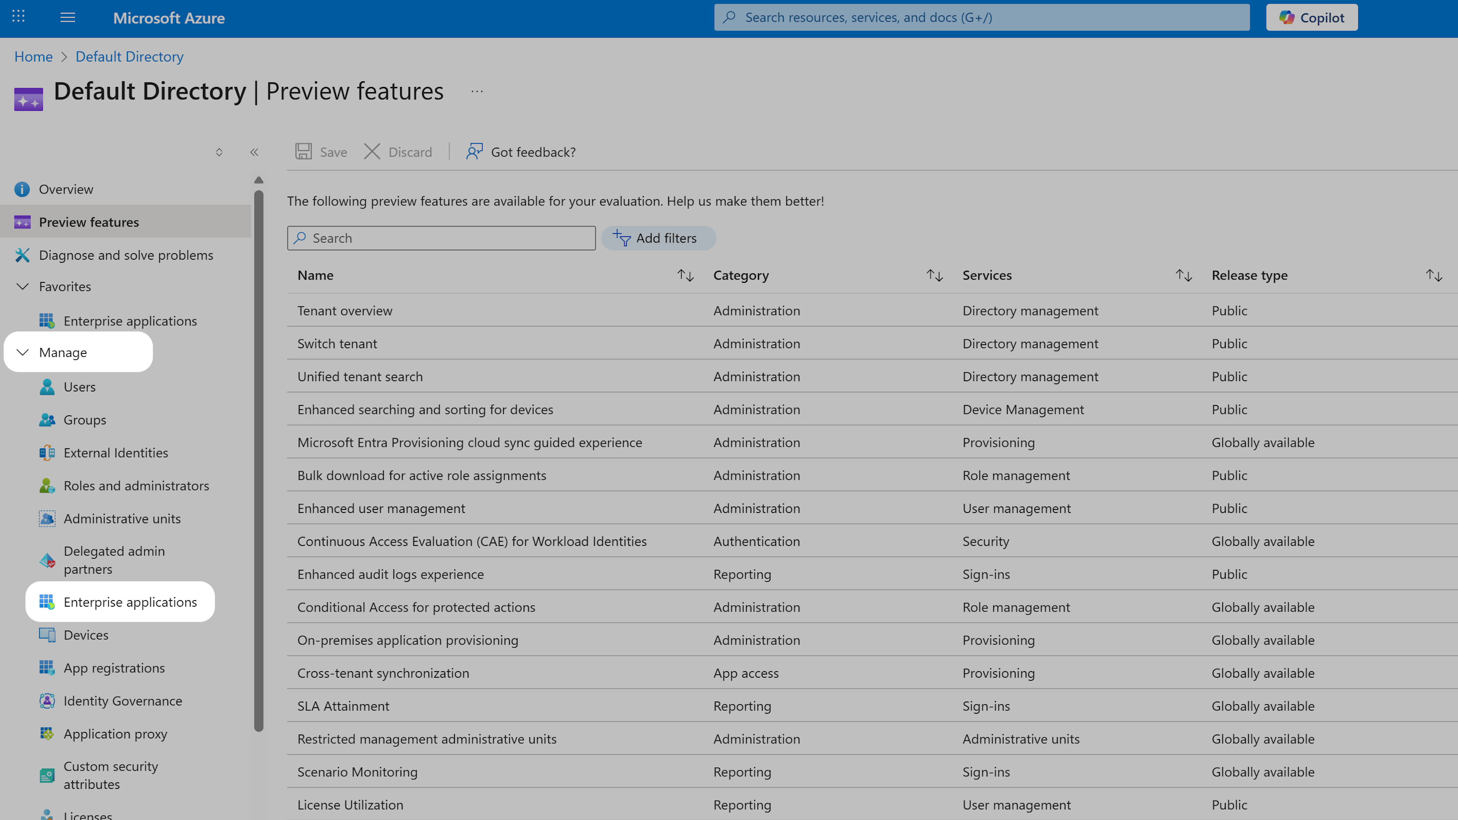
Task: Click the Roles and administrators icon
Action: pos(47,486)
